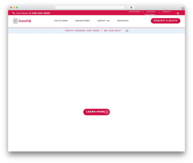This screenshot has height=163, width=193.
Task: Click the Learn More button
Action: (x=96, y=112)
